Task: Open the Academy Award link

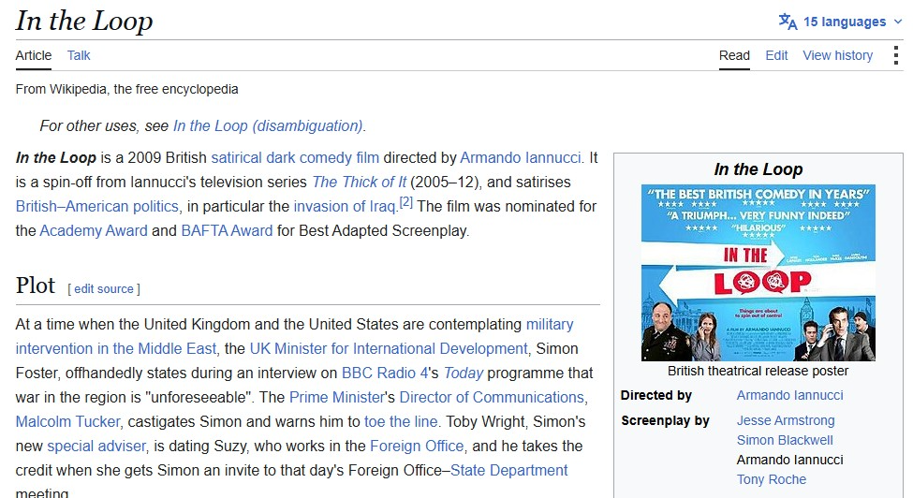Action: (93, 231)
